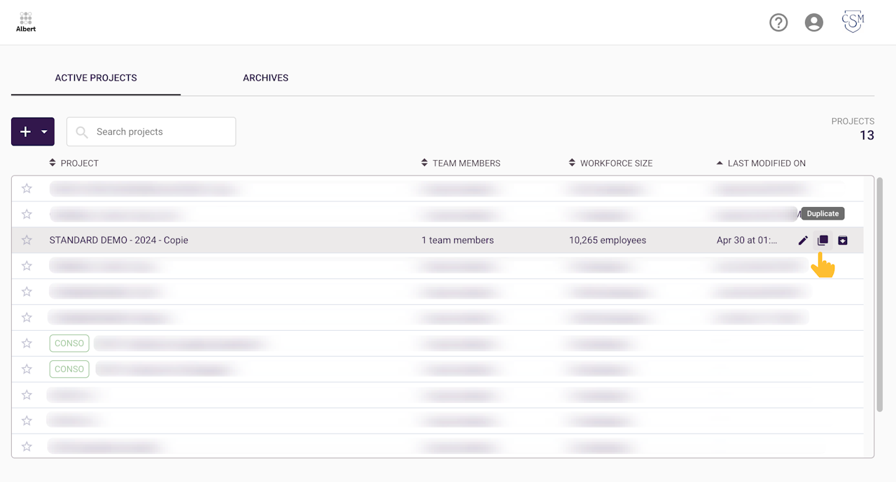Toggle favorite star on first project row
896x482 pixels.
pyautogui.click(x=27, y=188)
